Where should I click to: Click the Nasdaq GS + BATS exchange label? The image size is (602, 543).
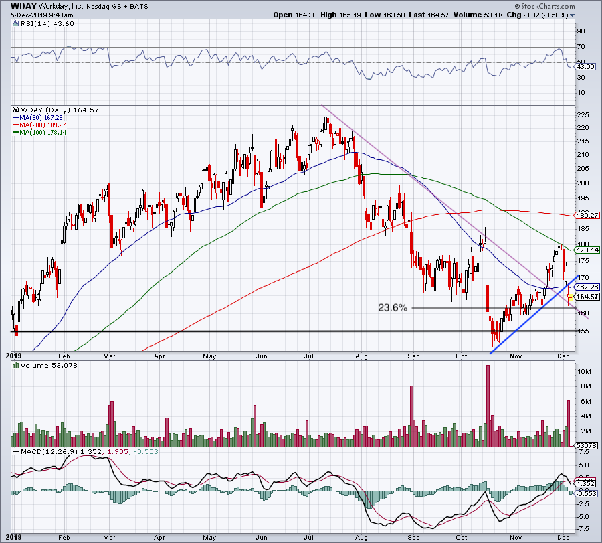click(116, 7)
